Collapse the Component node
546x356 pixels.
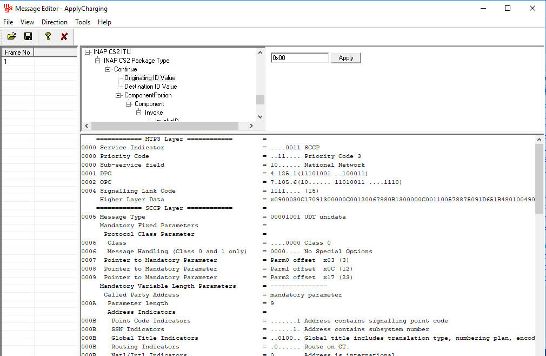(x=129, y=103)
